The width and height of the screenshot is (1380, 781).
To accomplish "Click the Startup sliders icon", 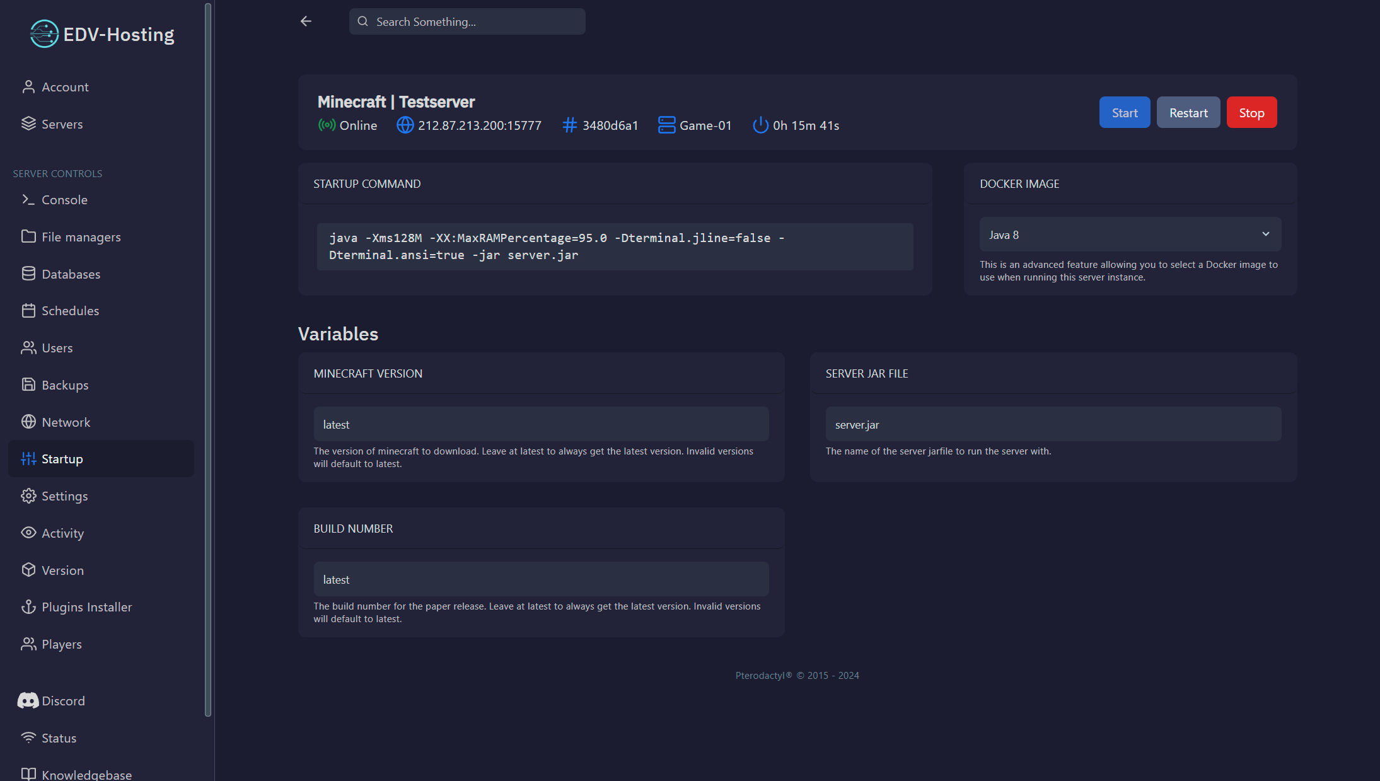I will coord(28,458).
